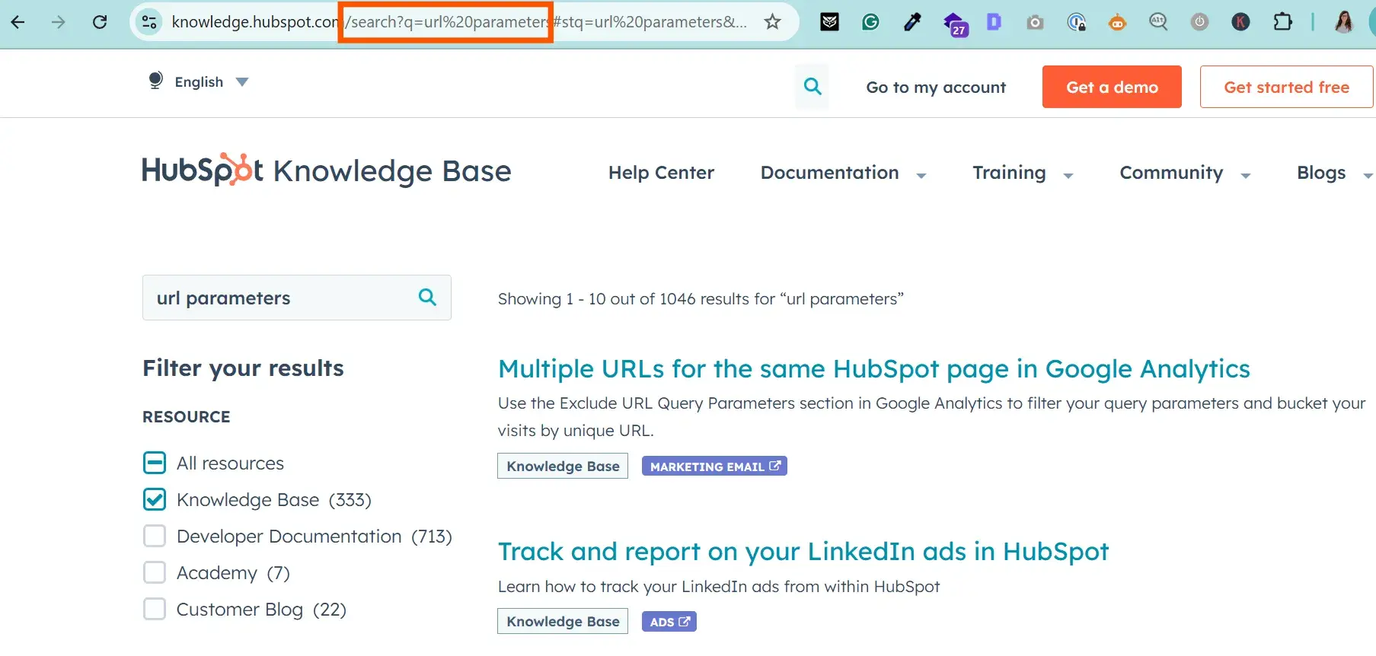Uncheck the Knowledge Base filter checkbox
1376x656 pixels.
pos(155,500)
